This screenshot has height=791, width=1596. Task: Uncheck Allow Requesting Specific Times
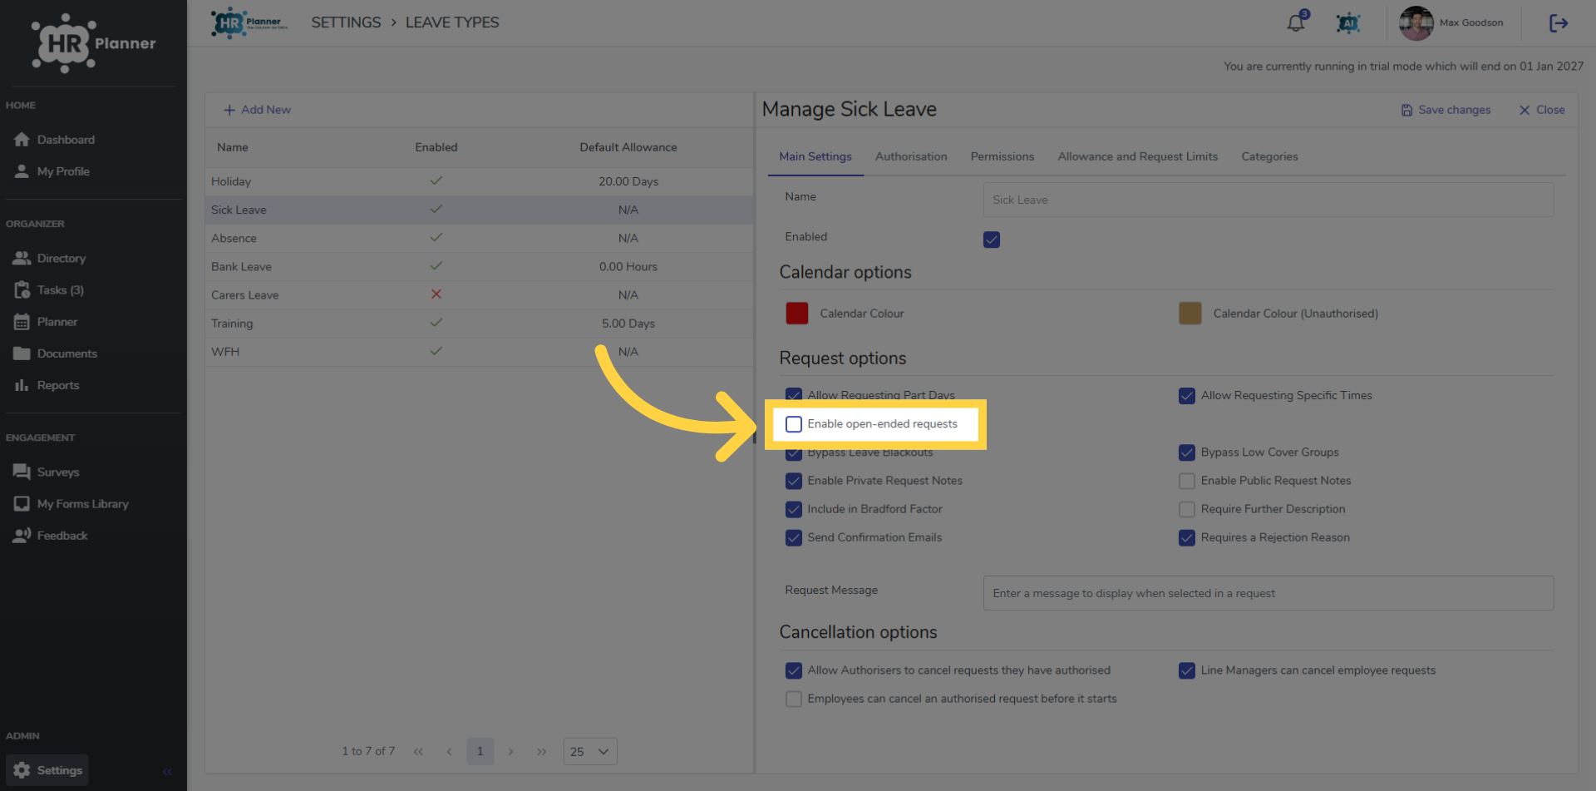1187,396
